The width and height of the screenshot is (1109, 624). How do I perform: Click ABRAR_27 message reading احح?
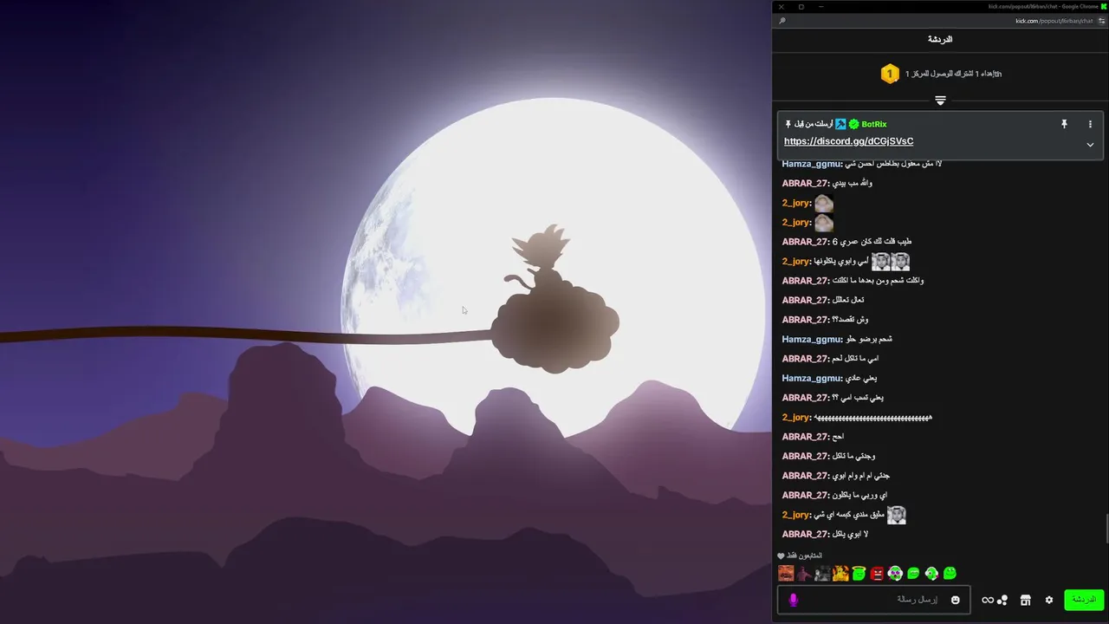[813, 437]
